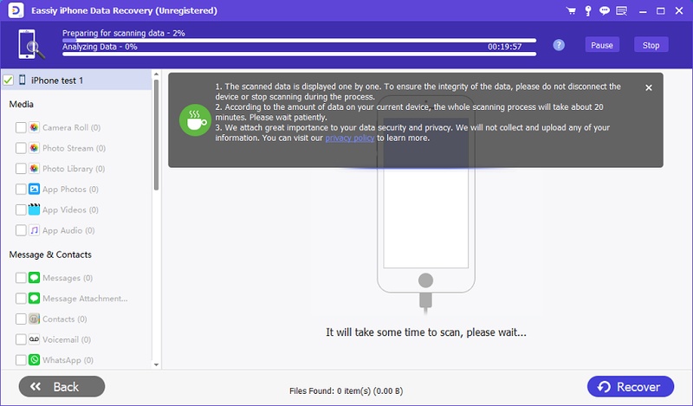Click the WhatsApp icon

pyautogui.click(x=34, y=359)
